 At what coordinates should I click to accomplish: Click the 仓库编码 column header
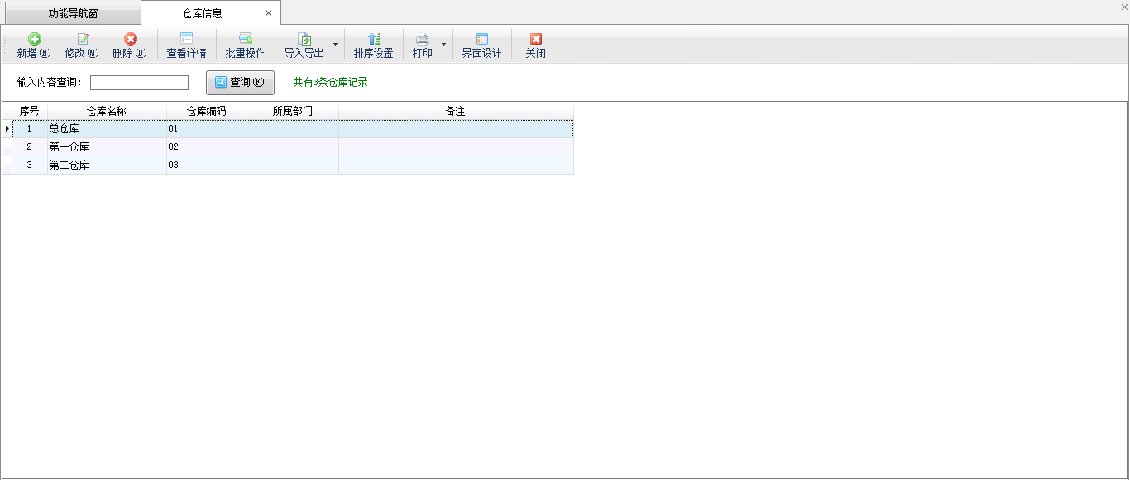click(x=206, y=111)
